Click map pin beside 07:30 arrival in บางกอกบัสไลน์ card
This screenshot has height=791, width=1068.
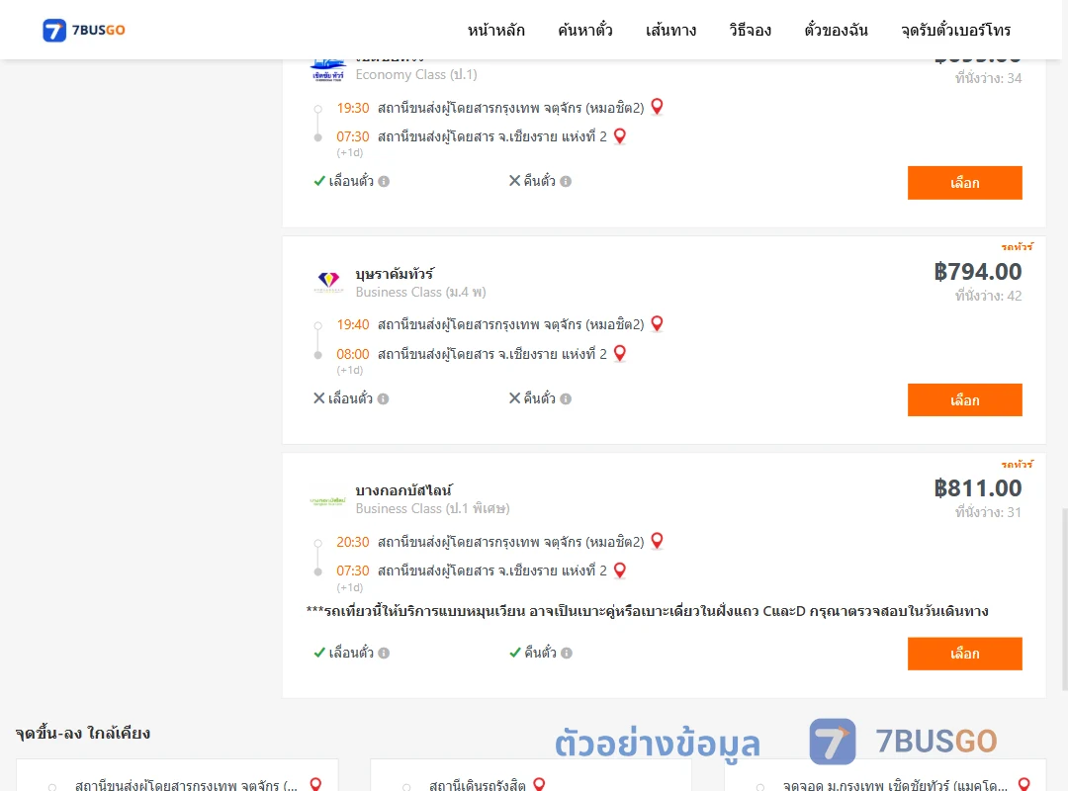pyautogui.click(x=620, y=571)
